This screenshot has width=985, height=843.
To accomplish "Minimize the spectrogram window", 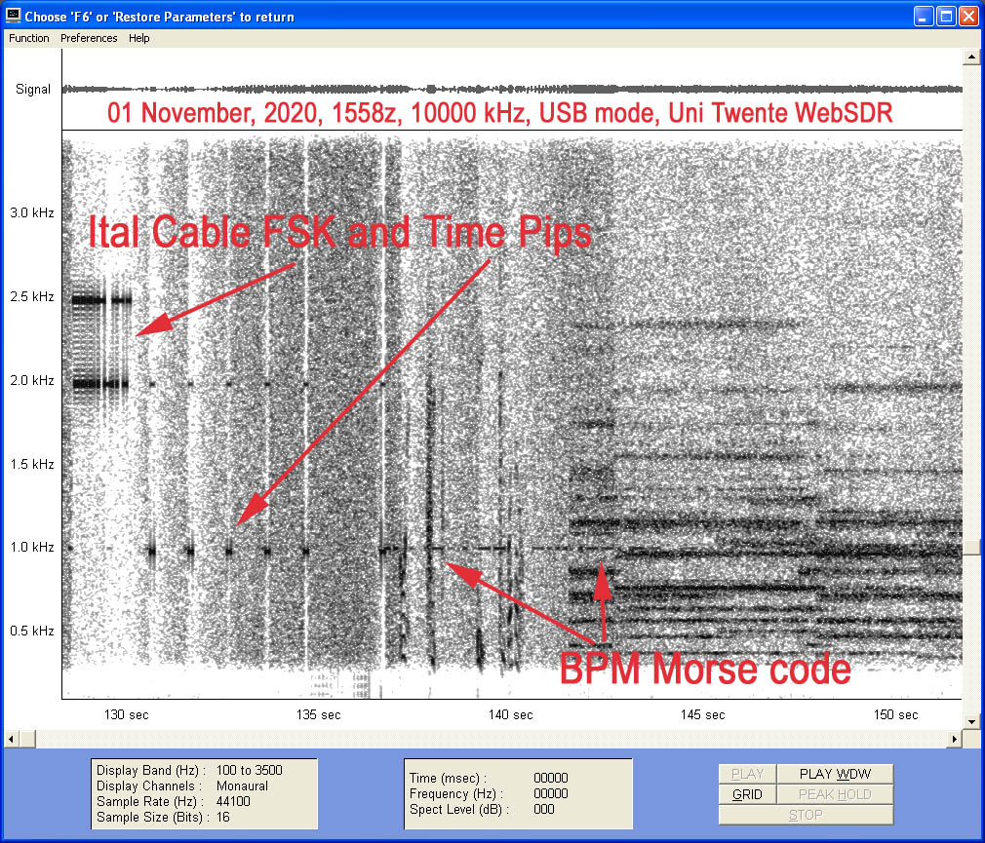I will click(923, 17).
